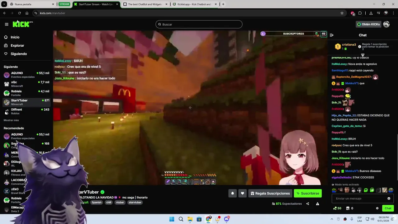The height and width of the screenshot is (224, 398).
Task: Bookmark the page with the star icon
Action: click(x=342, y=13)
